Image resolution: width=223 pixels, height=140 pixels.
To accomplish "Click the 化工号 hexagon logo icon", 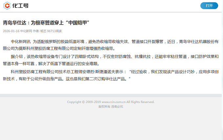I will point(7,6).
